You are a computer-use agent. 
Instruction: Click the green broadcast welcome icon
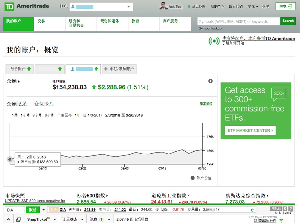(214, 41)
